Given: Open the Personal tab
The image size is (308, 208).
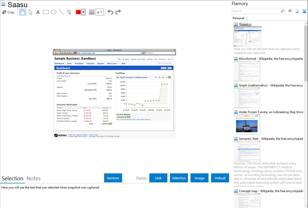Looking at the screenshot, I should (x=238, y=18).
